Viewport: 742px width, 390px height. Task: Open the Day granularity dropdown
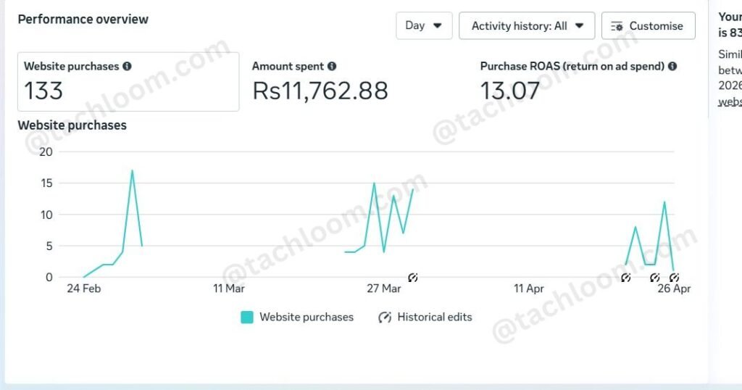(x=424, y=25)
